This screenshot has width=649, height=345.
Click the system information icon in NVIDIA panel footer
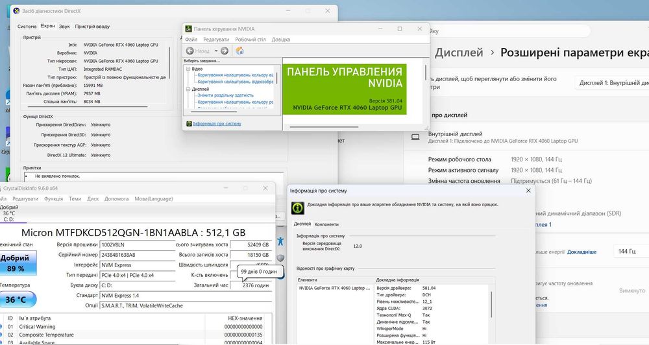(x=189, y=124)
